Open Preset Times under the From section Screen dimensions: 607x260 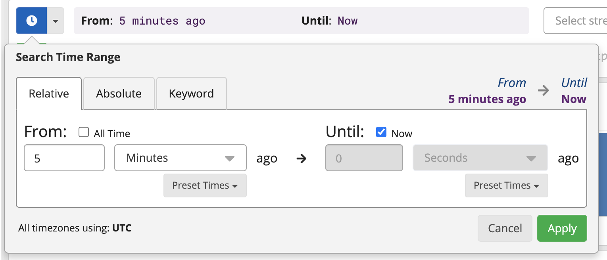[x=205, y=185]
